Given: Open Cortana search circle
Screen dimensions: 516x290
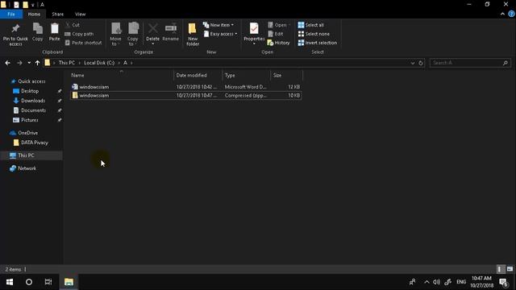Looking at the screenshot, I should (29, 282).
